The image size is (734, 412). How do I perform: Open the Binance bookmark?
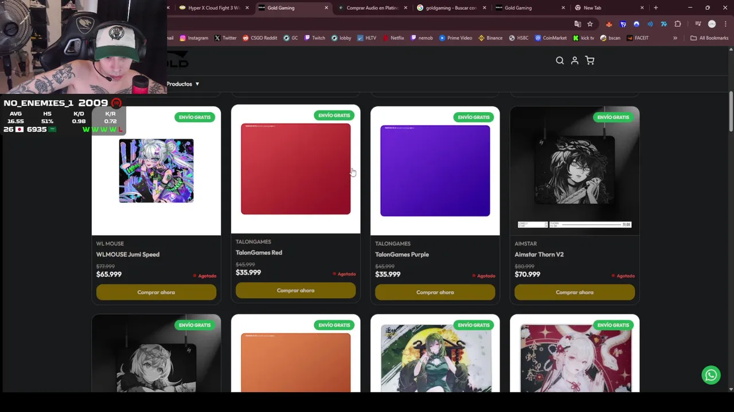pyautogui.click(x=490, y=38)
